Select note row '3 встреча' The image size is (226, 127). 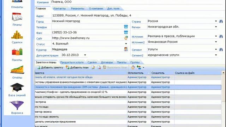128,102
